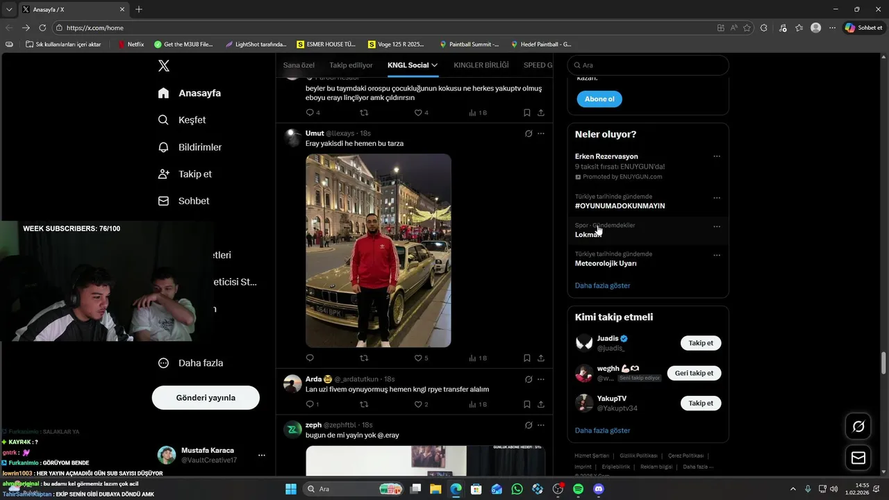Viewport: 889px width, 500px height.
Task: Open Takip et in sidebar
Action: [x=185, y=174]
